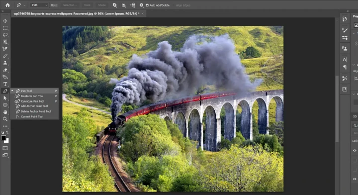Click the Selection... button

pyautogui.click(x=70, y=5)
